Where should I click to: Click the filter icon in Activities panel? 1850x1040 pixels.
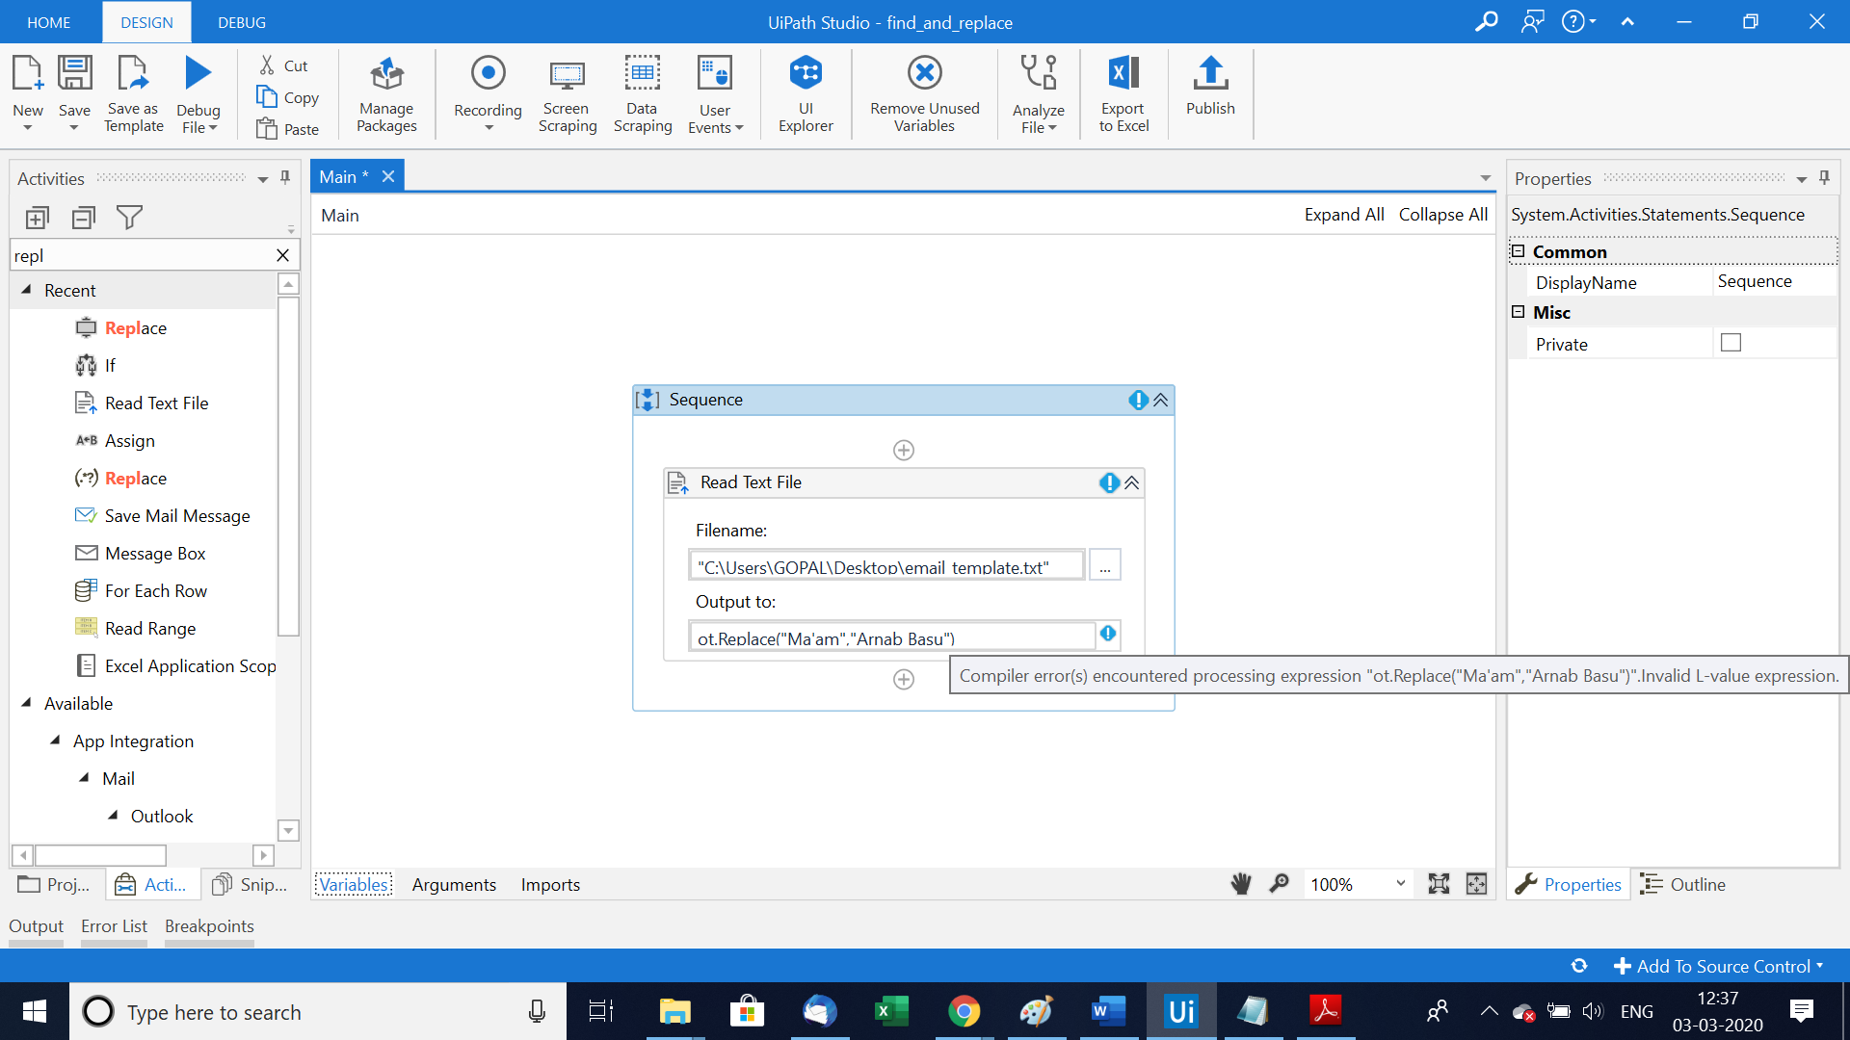(129, 218)
